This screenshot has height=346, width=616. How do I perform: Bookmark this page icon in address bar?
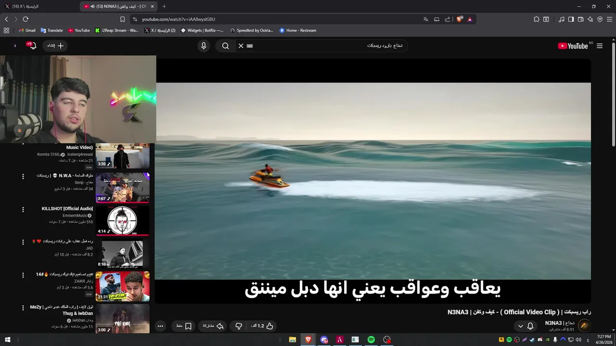click(122, 19)
